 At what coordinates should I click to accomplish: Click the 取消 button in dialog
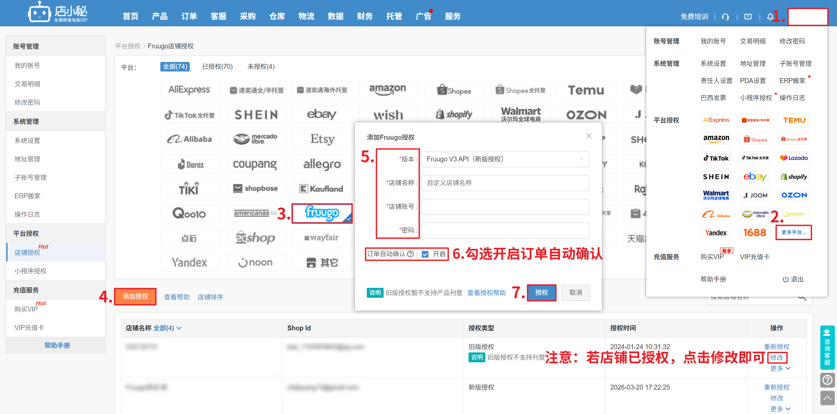[576, 292]
